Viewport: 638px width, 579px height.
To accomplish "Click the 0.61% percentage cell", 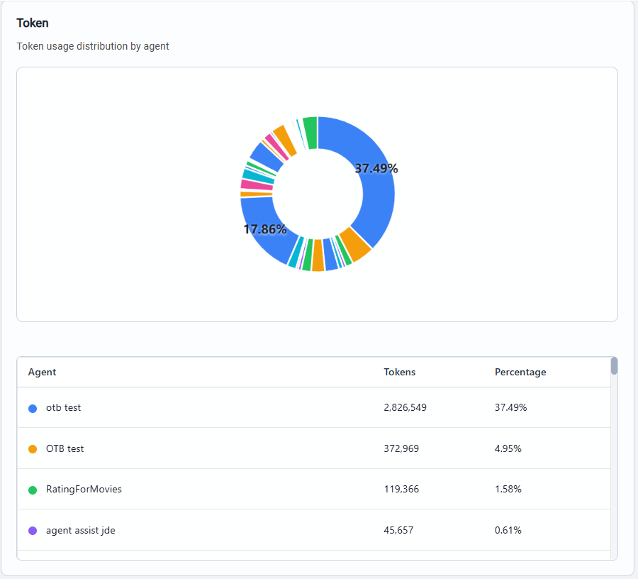I will tap(508, 530).
